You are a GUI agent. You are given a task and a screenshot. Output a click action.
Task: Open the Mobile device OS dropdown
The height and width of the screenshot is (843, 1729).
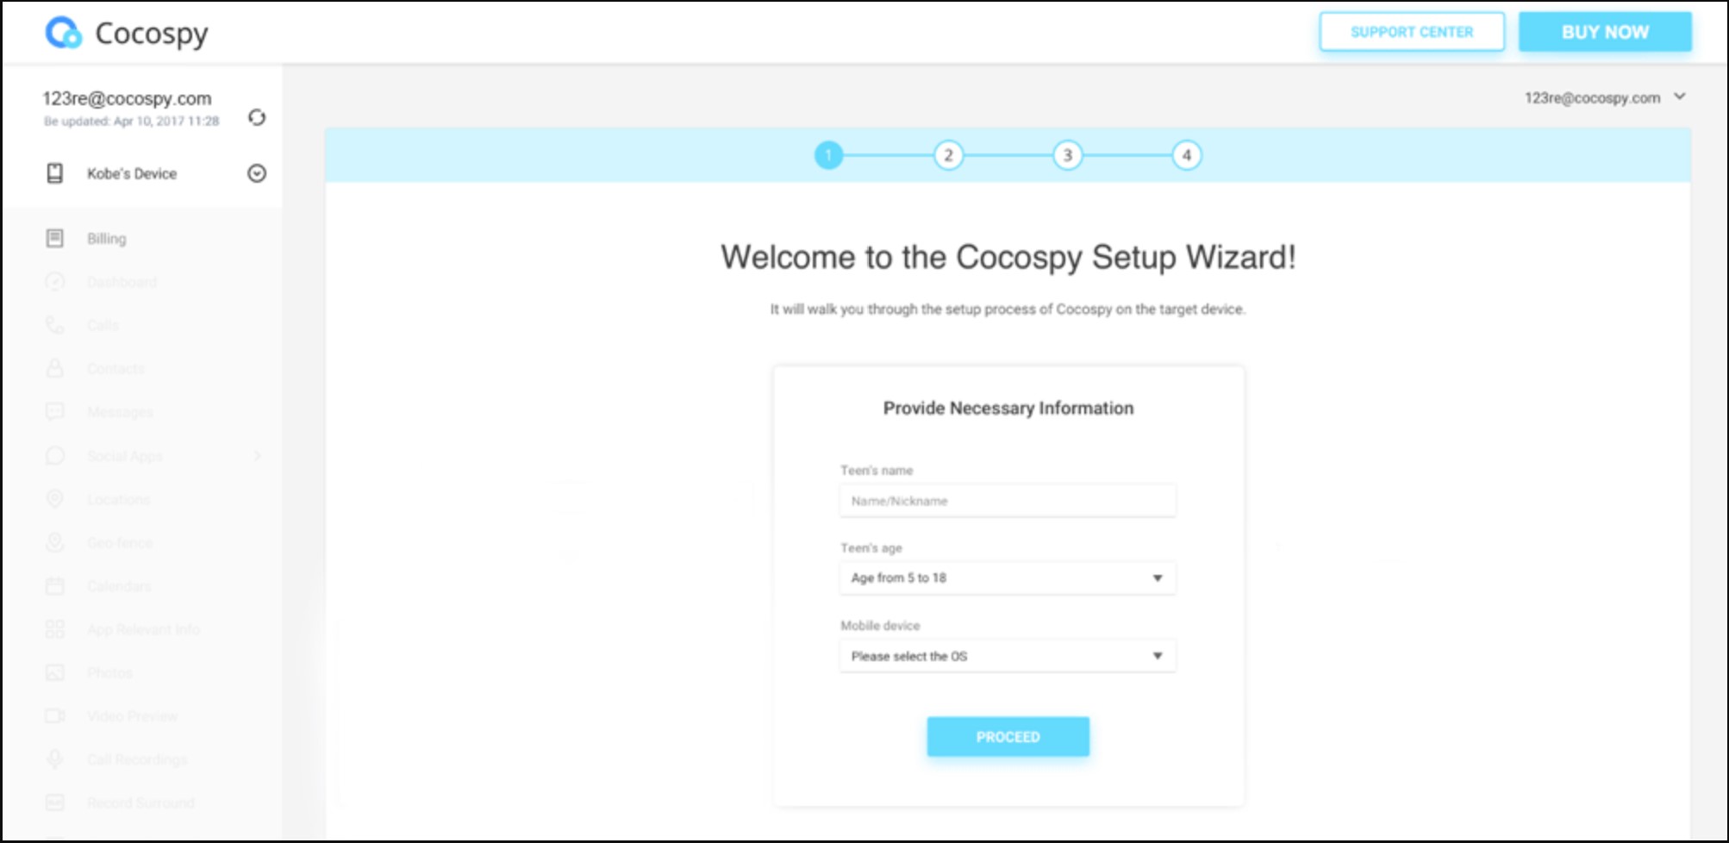click(x=1008, y=656)
